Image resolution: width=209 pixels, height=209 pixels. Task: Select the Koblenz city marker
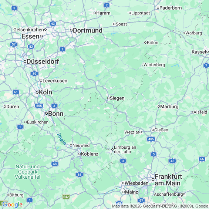[80, 154]
